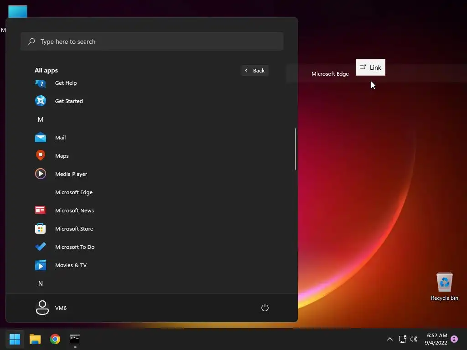Click the VM6 user account icon
The image size is (467, 350).
coord(42,308)
